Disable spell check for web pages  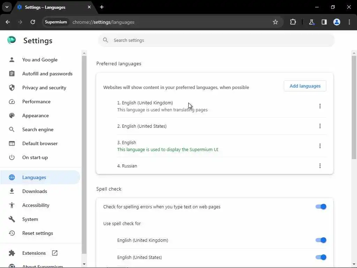tap(321, 207)
